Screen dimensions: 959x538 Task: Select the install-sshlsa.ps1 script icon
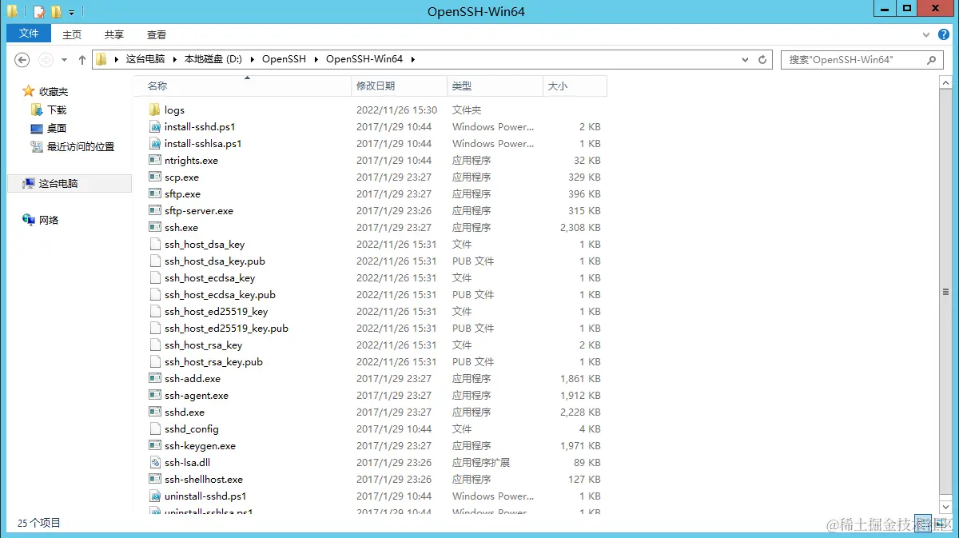tap(155, 144)
